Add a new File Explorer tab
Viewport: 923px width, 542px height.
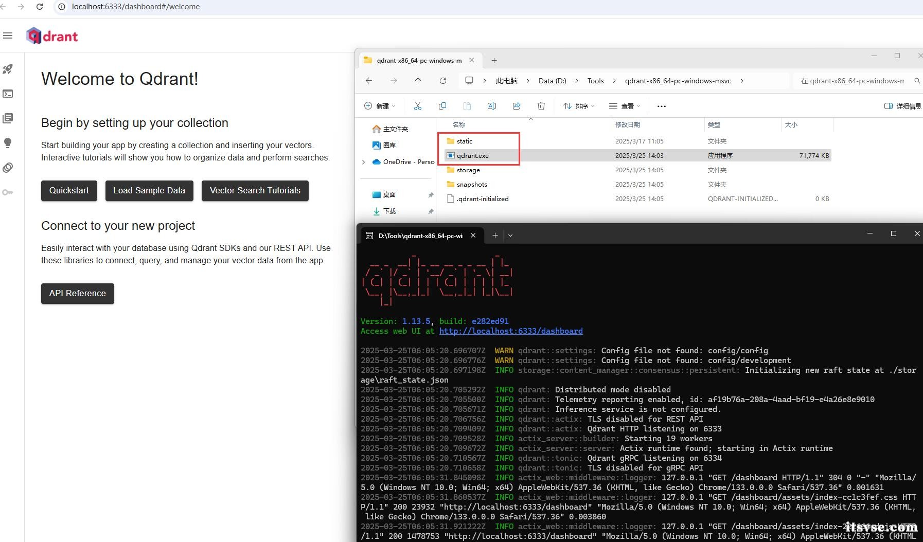[494, 60]
